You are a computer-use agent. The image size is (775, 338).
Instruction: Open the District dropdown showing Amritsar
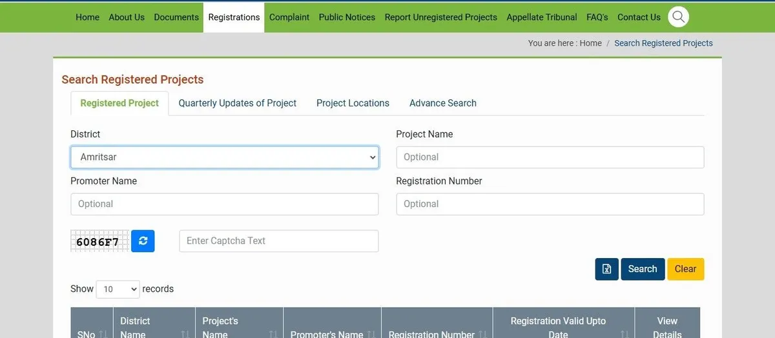point(224,157)
